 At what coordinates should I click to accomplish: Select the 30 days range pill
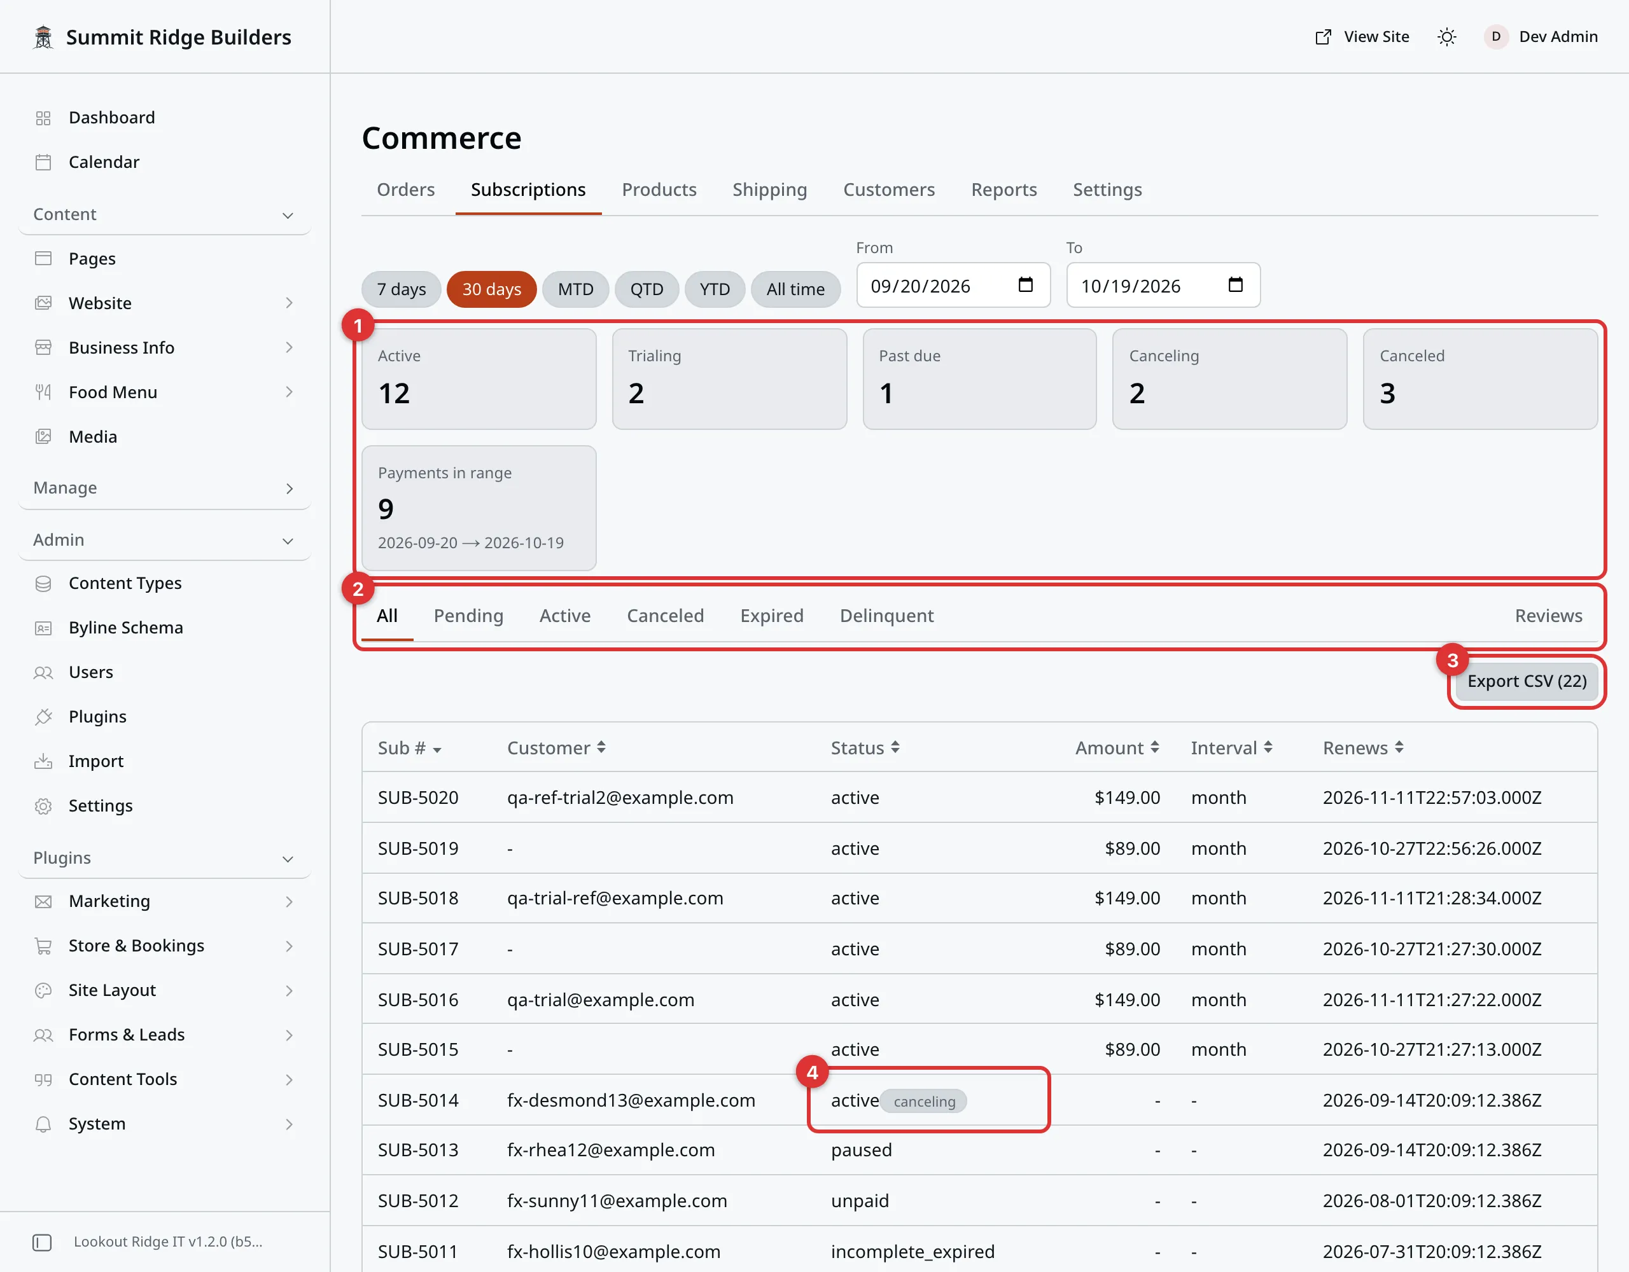pos(491,289)
